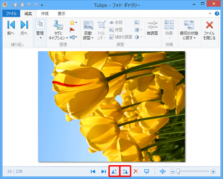Open help with the question mark button
This screenshot has width=223, height=179.
[217, 13]
